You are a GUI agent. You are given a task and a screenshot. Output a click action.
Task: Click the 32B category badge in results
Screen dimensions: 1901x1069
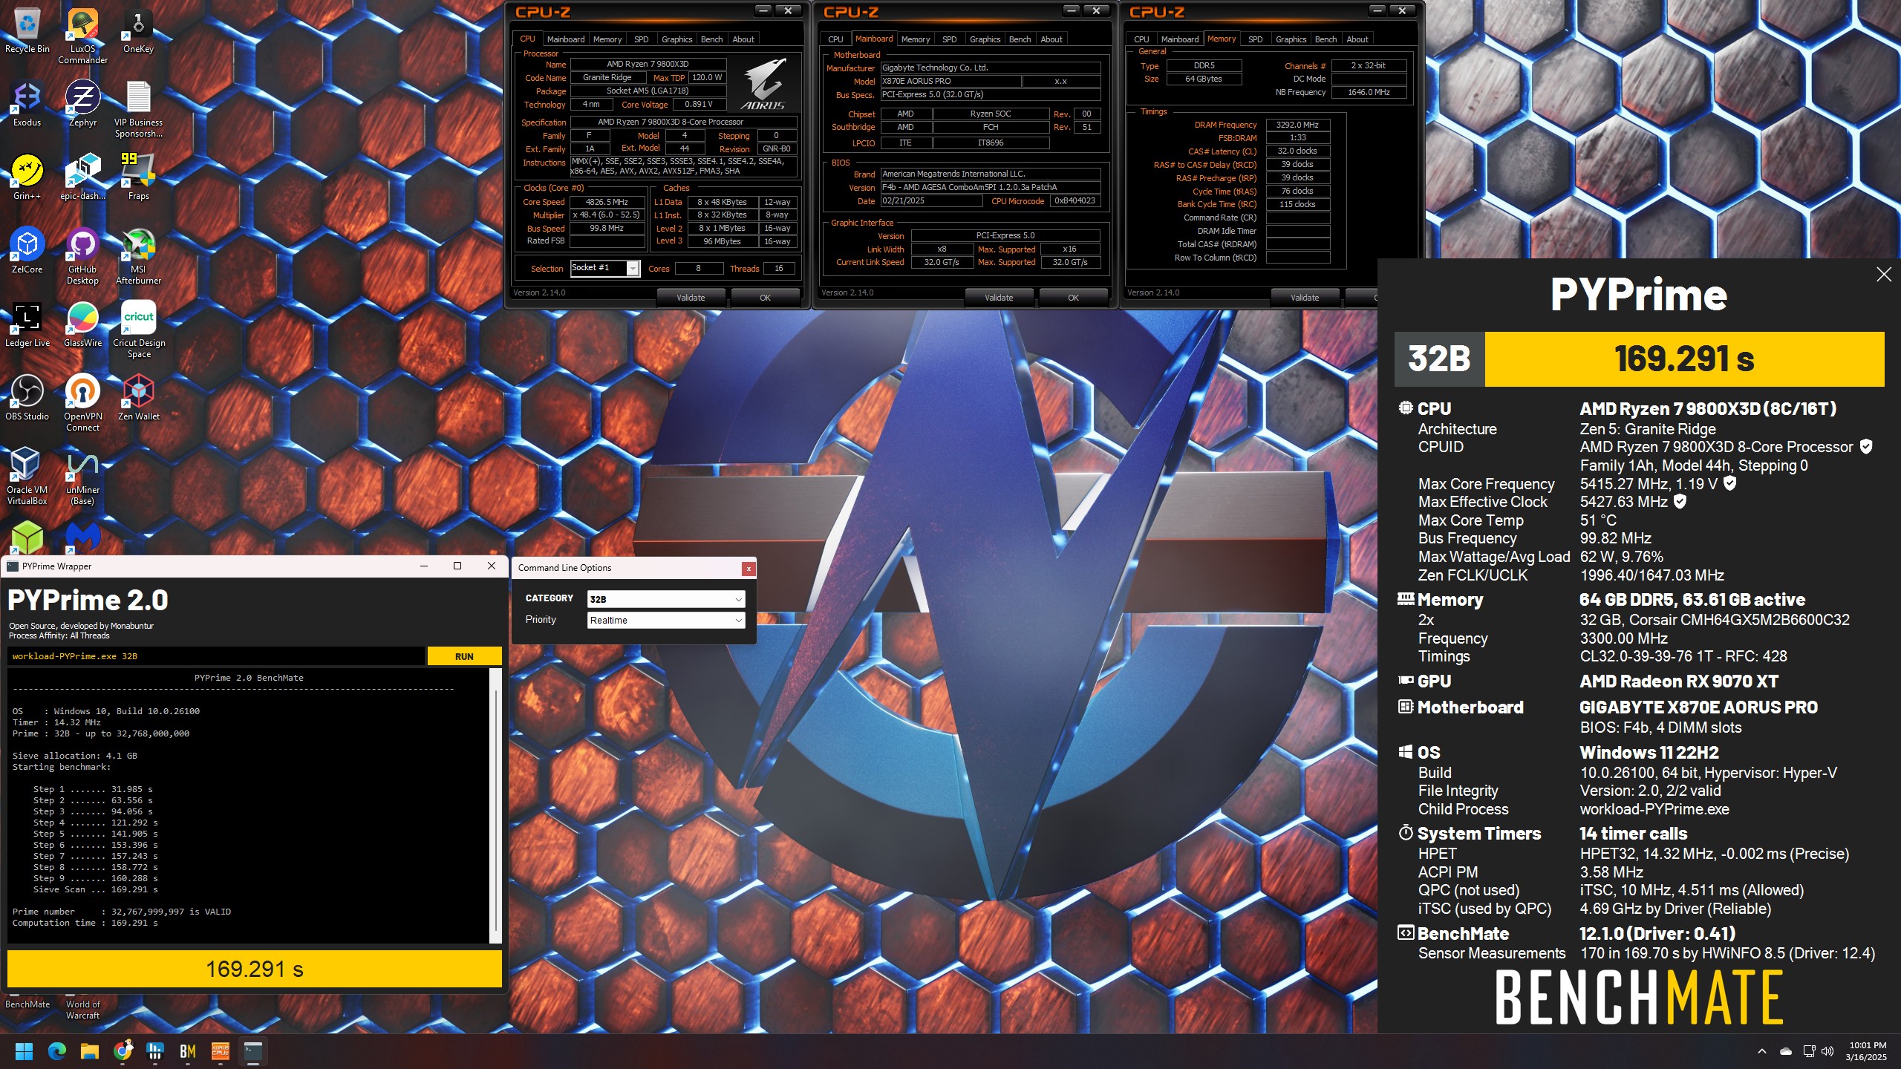pos(1439,359)
